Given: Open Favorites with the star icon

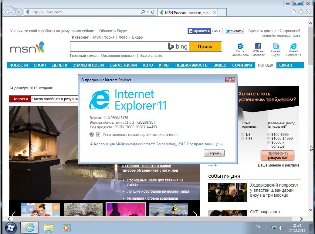Looking at the screenshot, I should tap(301, 12).
